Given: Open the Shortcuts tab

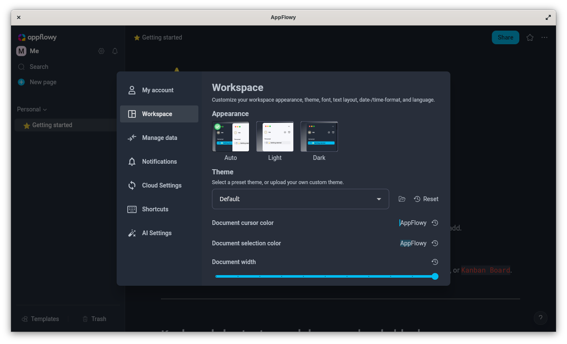Looking at the screenshot, I should click(x=159, y=209).
